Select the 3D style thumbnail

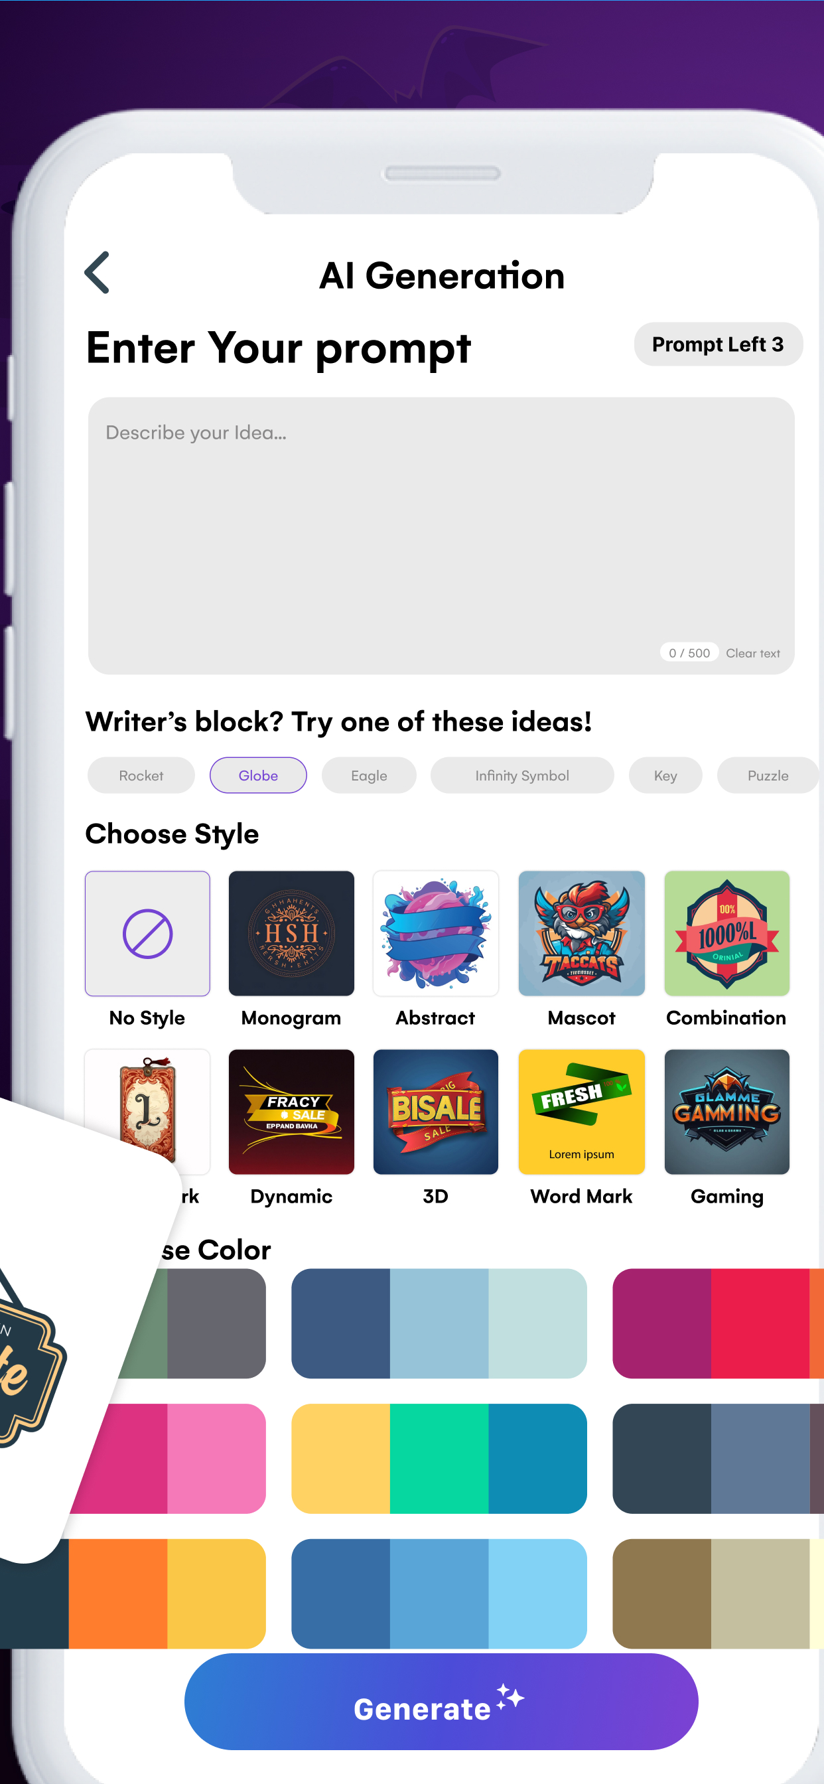click(435, 1112)
